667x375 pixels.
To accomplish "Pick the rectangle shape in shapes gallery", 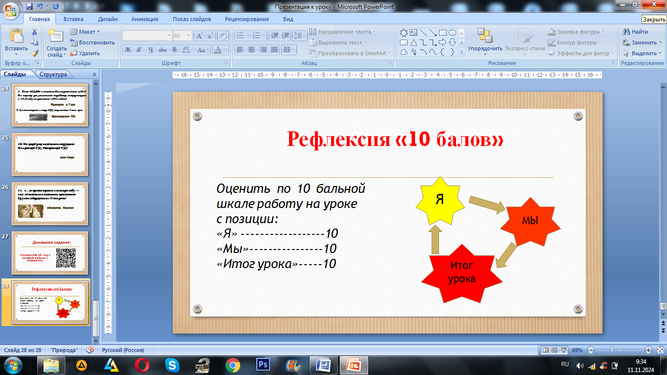I will [443, 33].
